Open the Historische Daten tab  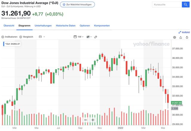pos(66,26)
